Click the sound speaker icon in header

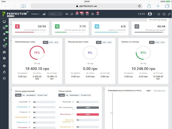pyautogui.click(x=67, y=14)
